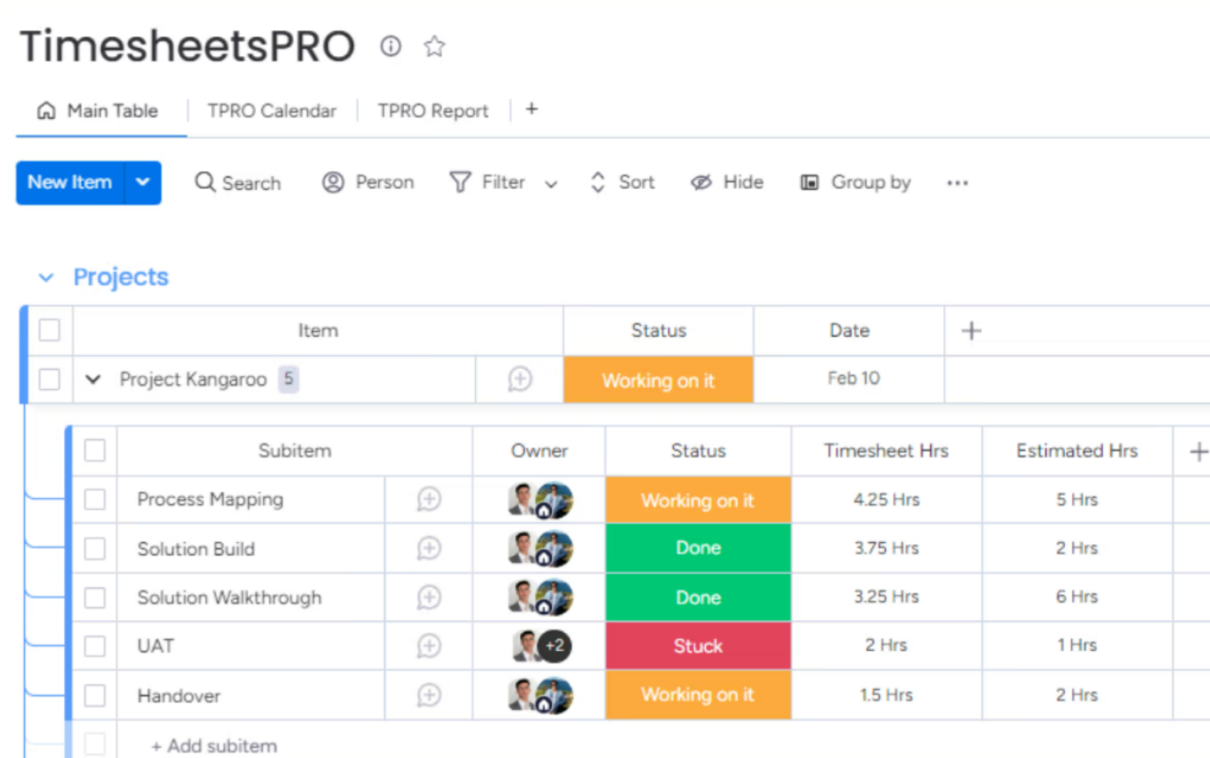The height and width of the screenshot is (758, 1210).
Task: Select the Process Mapping subitem checkbox
Action: [x=95, y=499]
